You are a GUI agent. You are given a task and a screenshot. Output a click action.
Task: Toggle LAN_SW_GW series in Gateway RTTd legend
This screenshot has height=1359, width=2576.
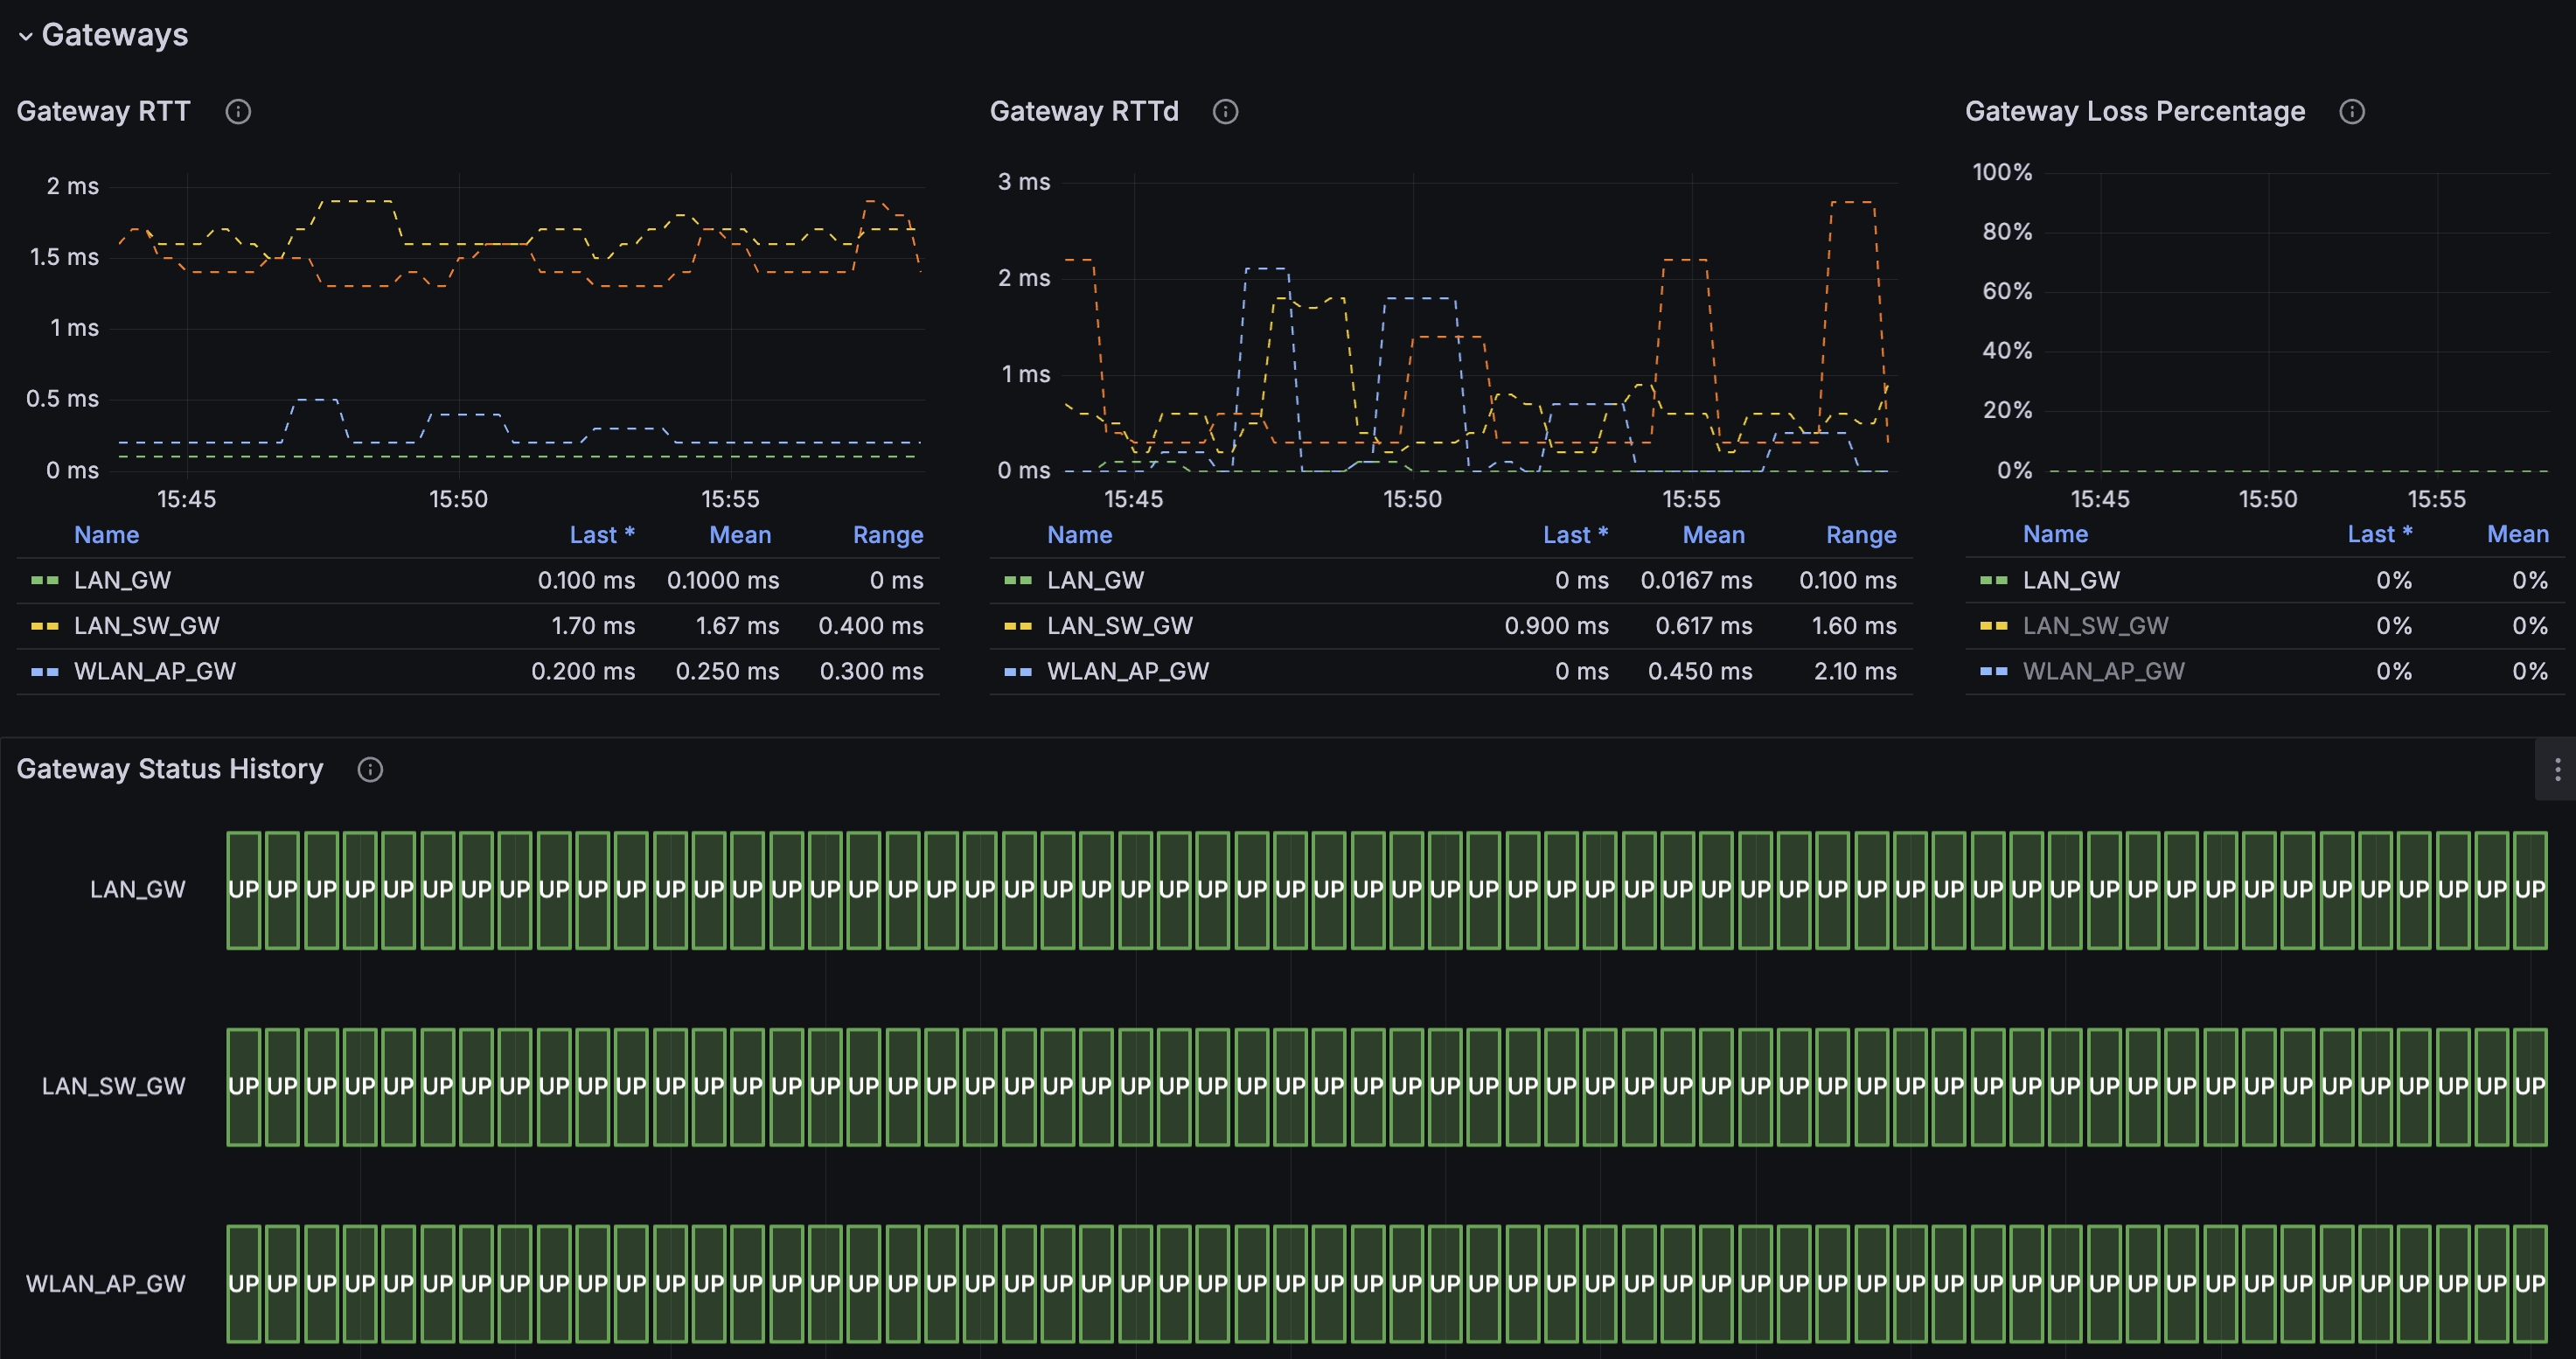point(1119,626)
